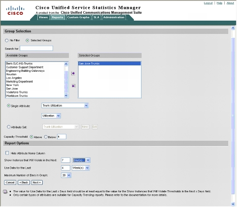This screenshot has height=207, width=237.
Task: Click the Cisco logo
Action: tap(15, 11)
